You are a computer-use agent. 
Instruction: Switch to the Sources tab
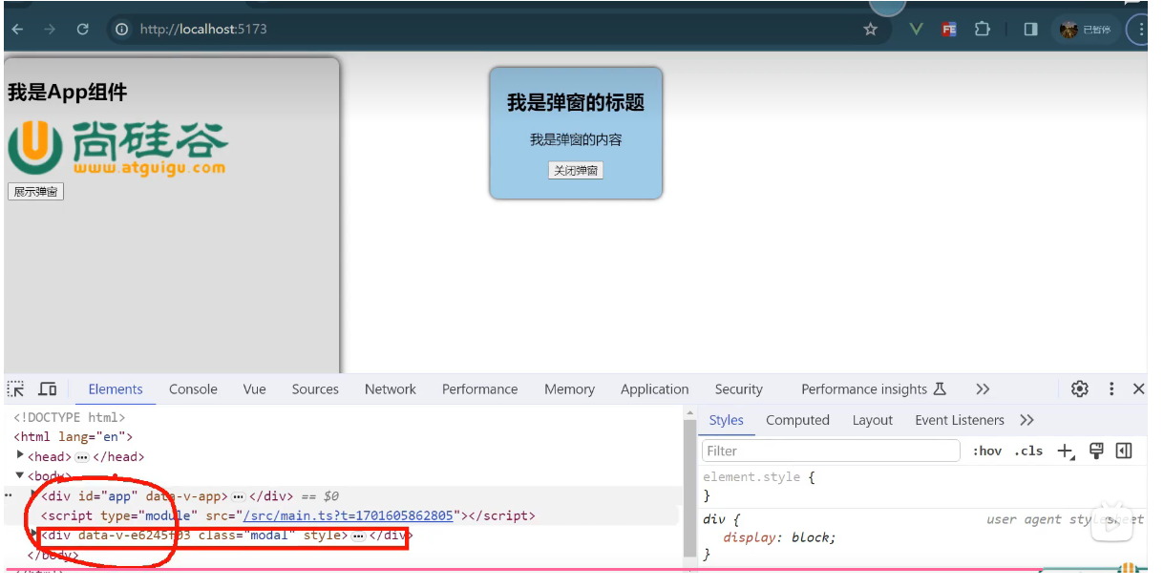(x=315, y=389)
